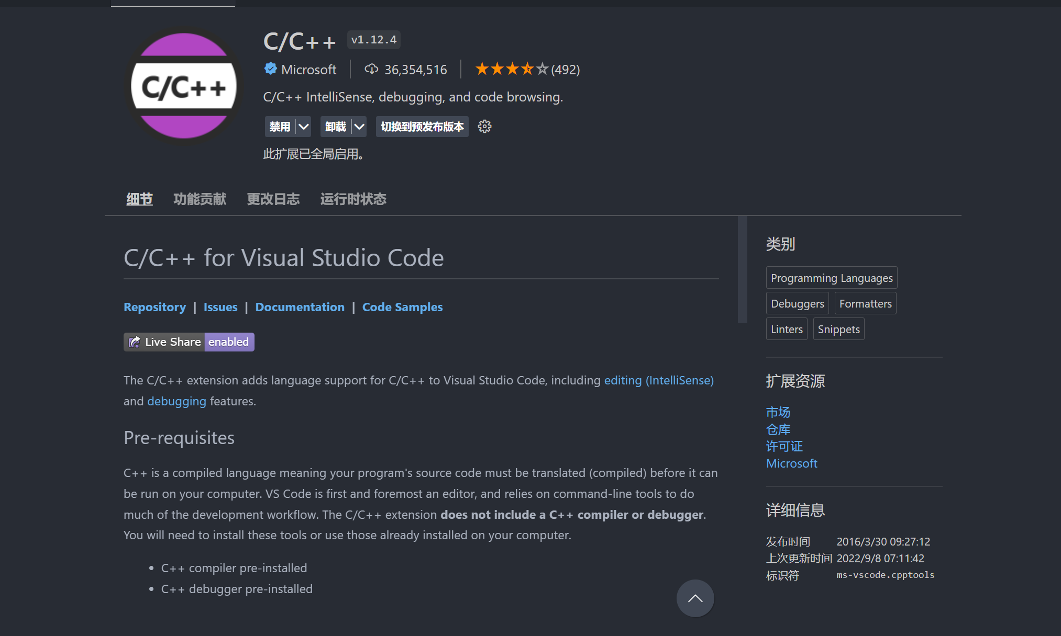Switch to the 功能贡献 tab
1061x636 pixels.
click(x=199, y=199)
